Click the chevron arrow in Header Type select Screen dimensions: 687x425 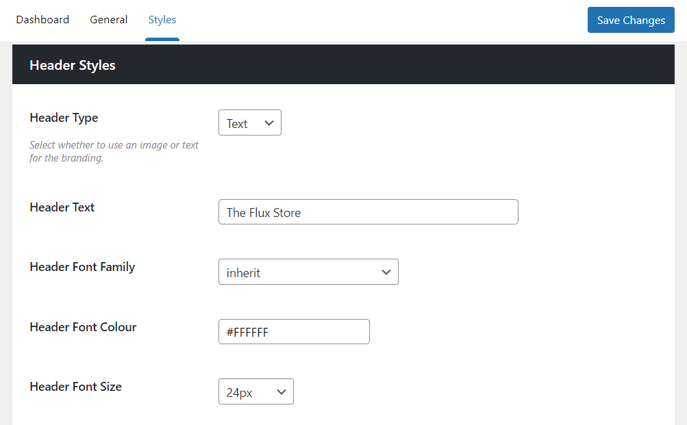(269, 123)
